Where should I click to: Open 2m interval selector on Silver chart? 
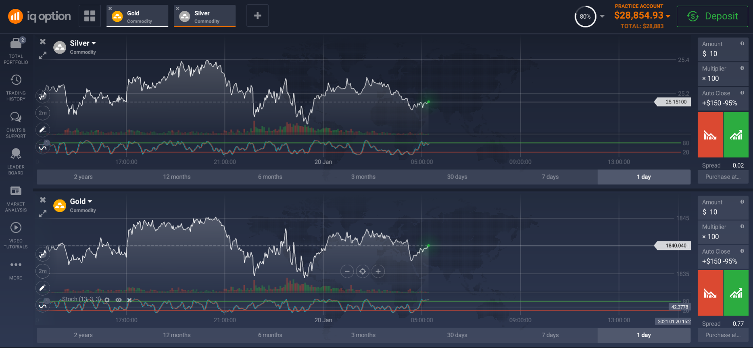43,113
